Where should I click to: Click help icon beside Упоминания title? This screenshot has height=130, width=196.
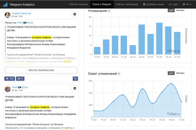pyautogui.click(x=109, y=11)
